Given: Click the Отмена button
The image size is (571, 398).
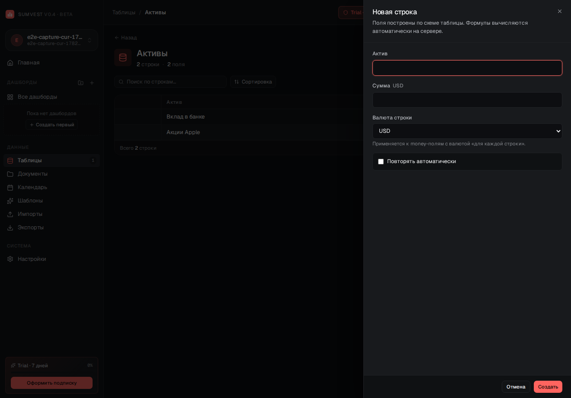Looking at the screenshot, I should [516, 387].
